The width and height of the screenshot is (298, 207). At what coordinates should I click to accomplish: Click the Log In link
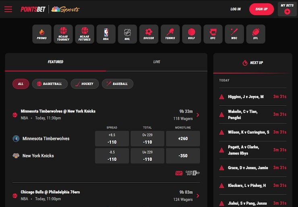(236, 9)
